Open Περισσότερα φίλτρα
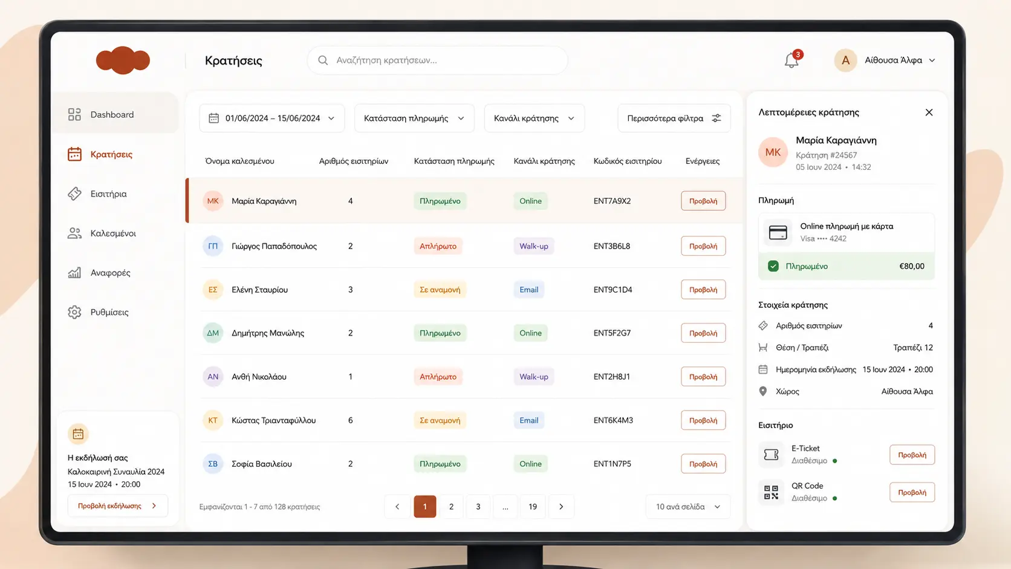 (674, 118)
